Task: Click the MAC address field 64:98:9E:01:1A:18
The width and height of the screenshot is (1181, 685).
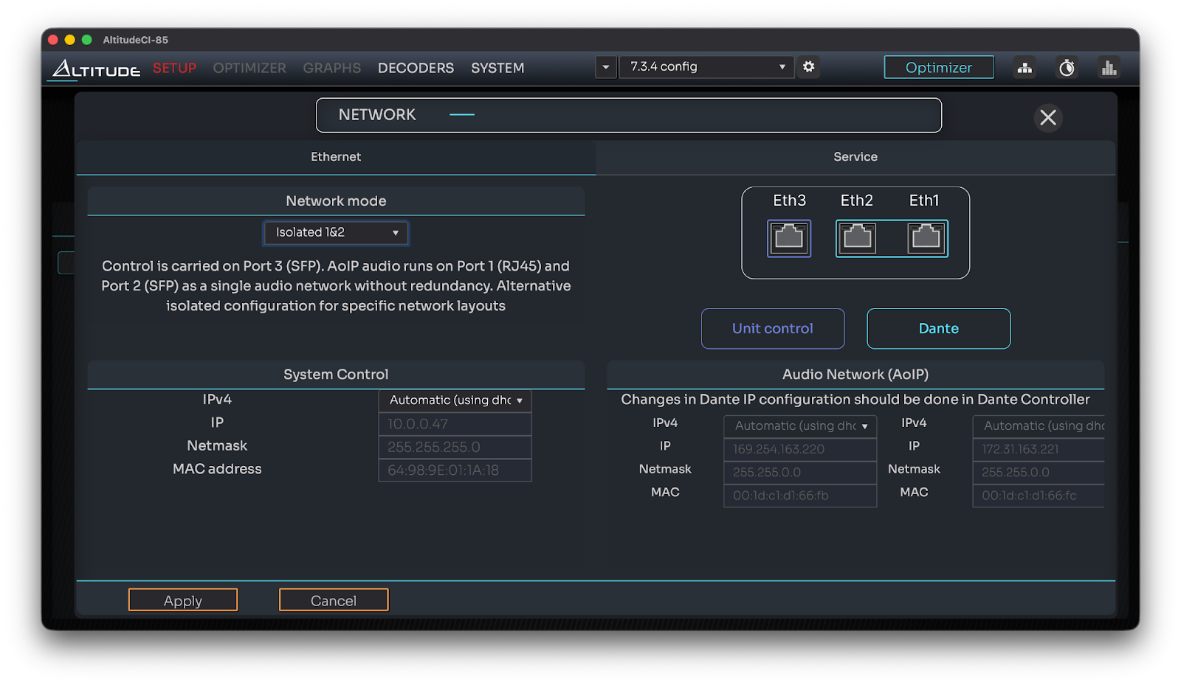Action: 455,470
